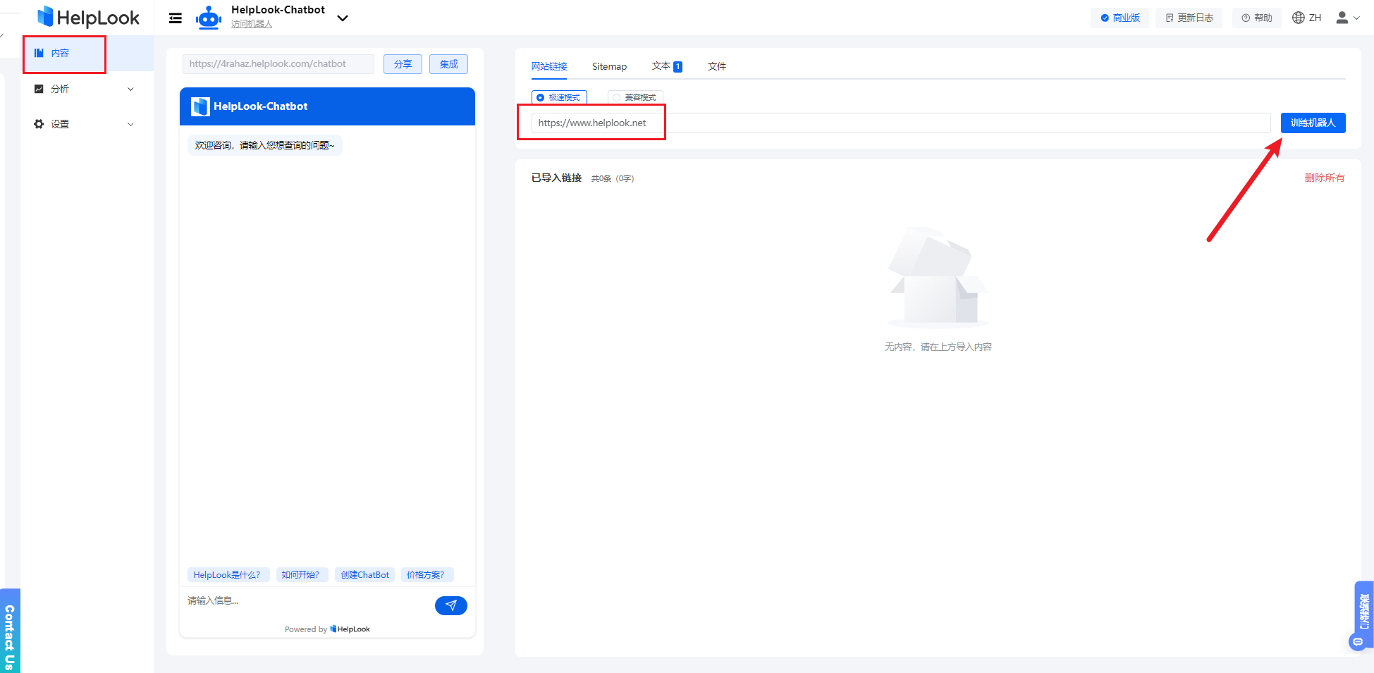
Task: Expand the 设置 sidebar section
Action: click(130, 123)
